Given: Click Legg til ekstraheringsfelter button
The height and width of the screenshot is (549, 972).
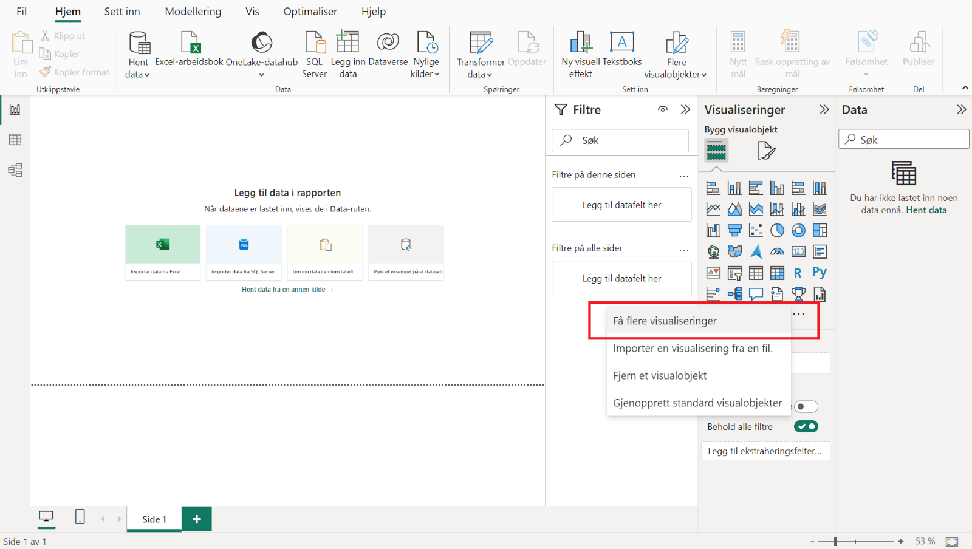Looking at the screenshot, I should coord(765,451).
